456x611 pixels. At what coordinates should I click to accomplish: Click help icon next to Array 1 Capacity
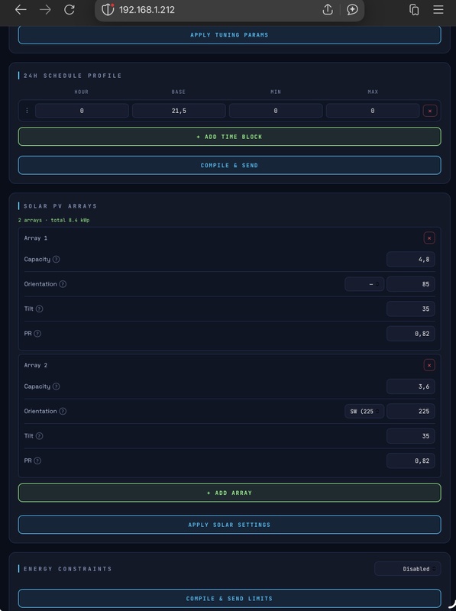pos(56,259)
